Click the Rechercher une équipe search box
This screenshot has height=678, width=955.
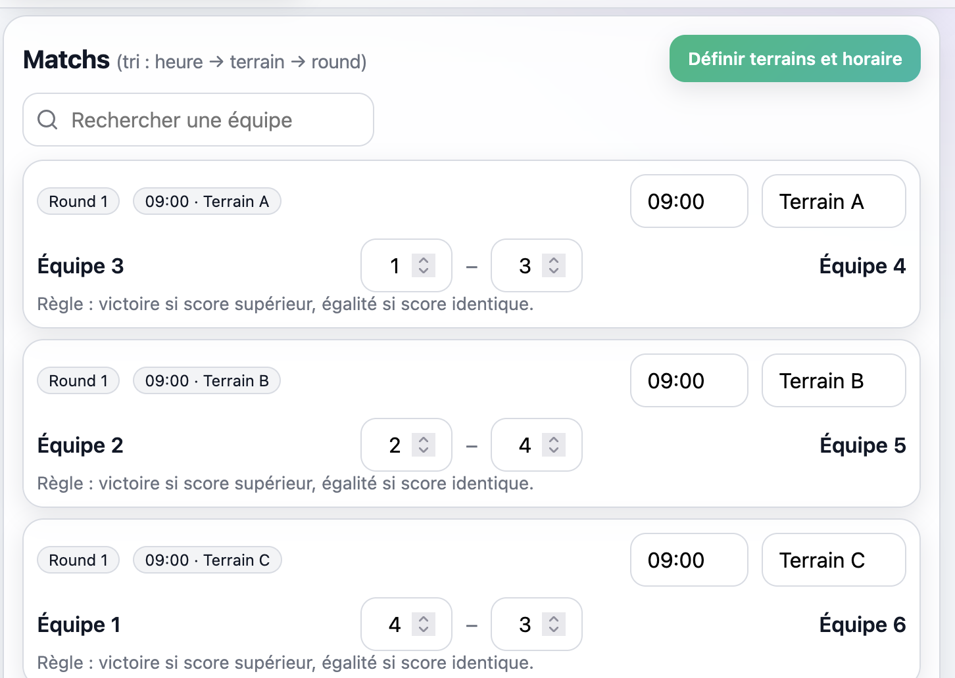(197, 120)
